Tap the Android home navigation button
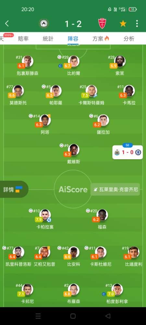The height and width of the screenshot is (325, 146). [x=73, y=316]
